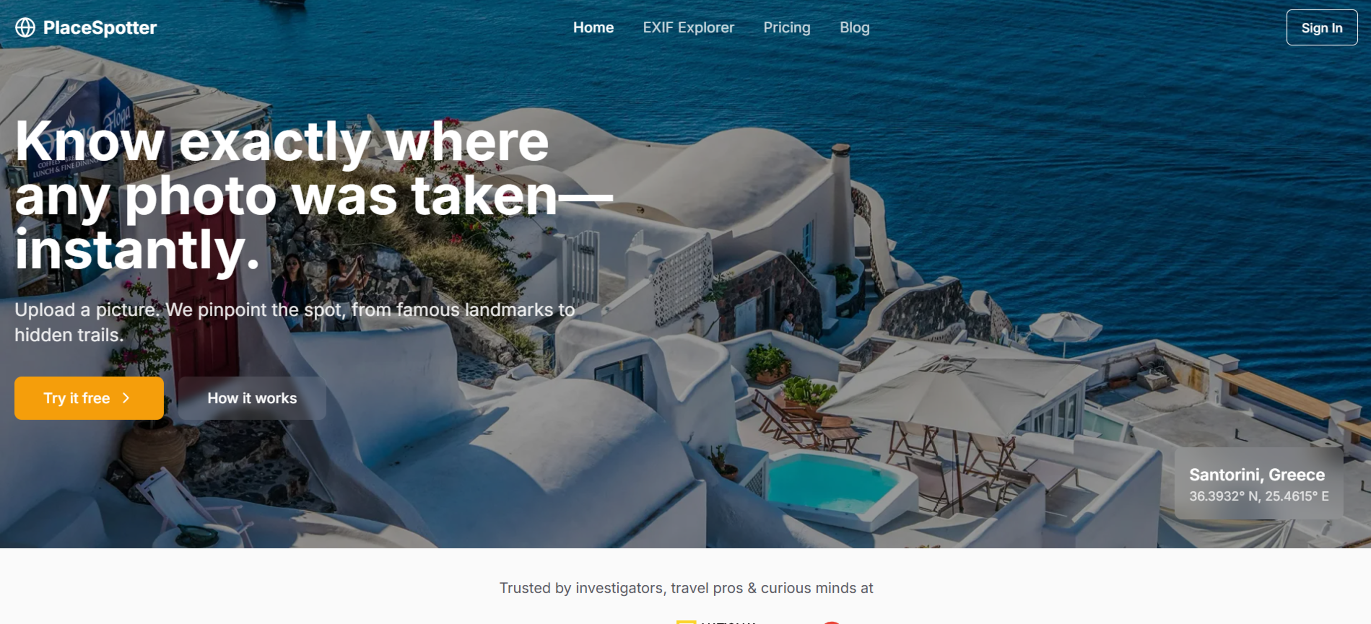Visit the Blog from the navbar
Image resolution: width=1371 pixels, height=624 pixels.
tap(854, 27)
